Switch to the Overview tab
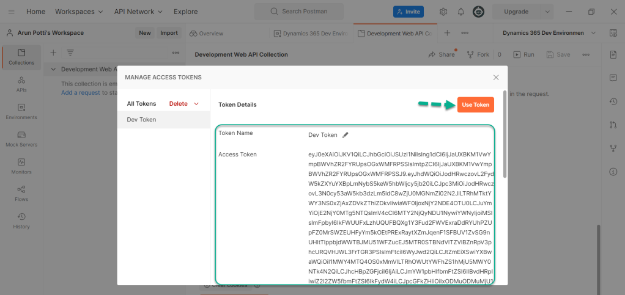Screen dimensions: 625x295 pos(207,34)
